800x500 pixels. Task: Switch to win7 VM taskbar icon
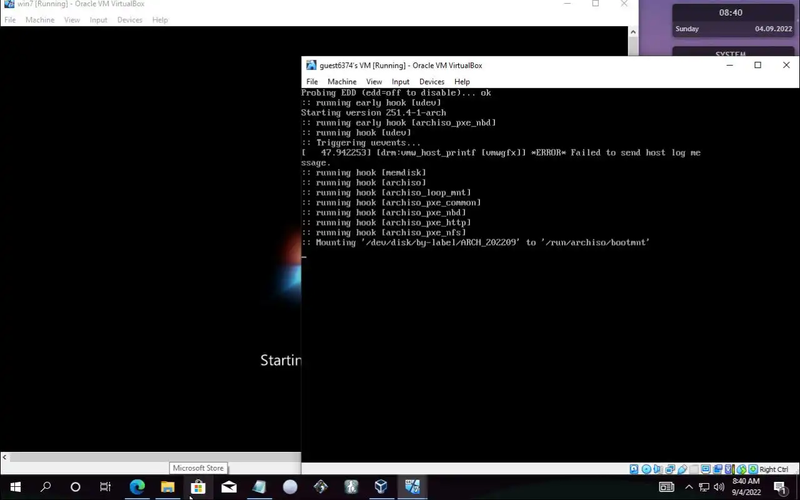click(x=412, y=487)
